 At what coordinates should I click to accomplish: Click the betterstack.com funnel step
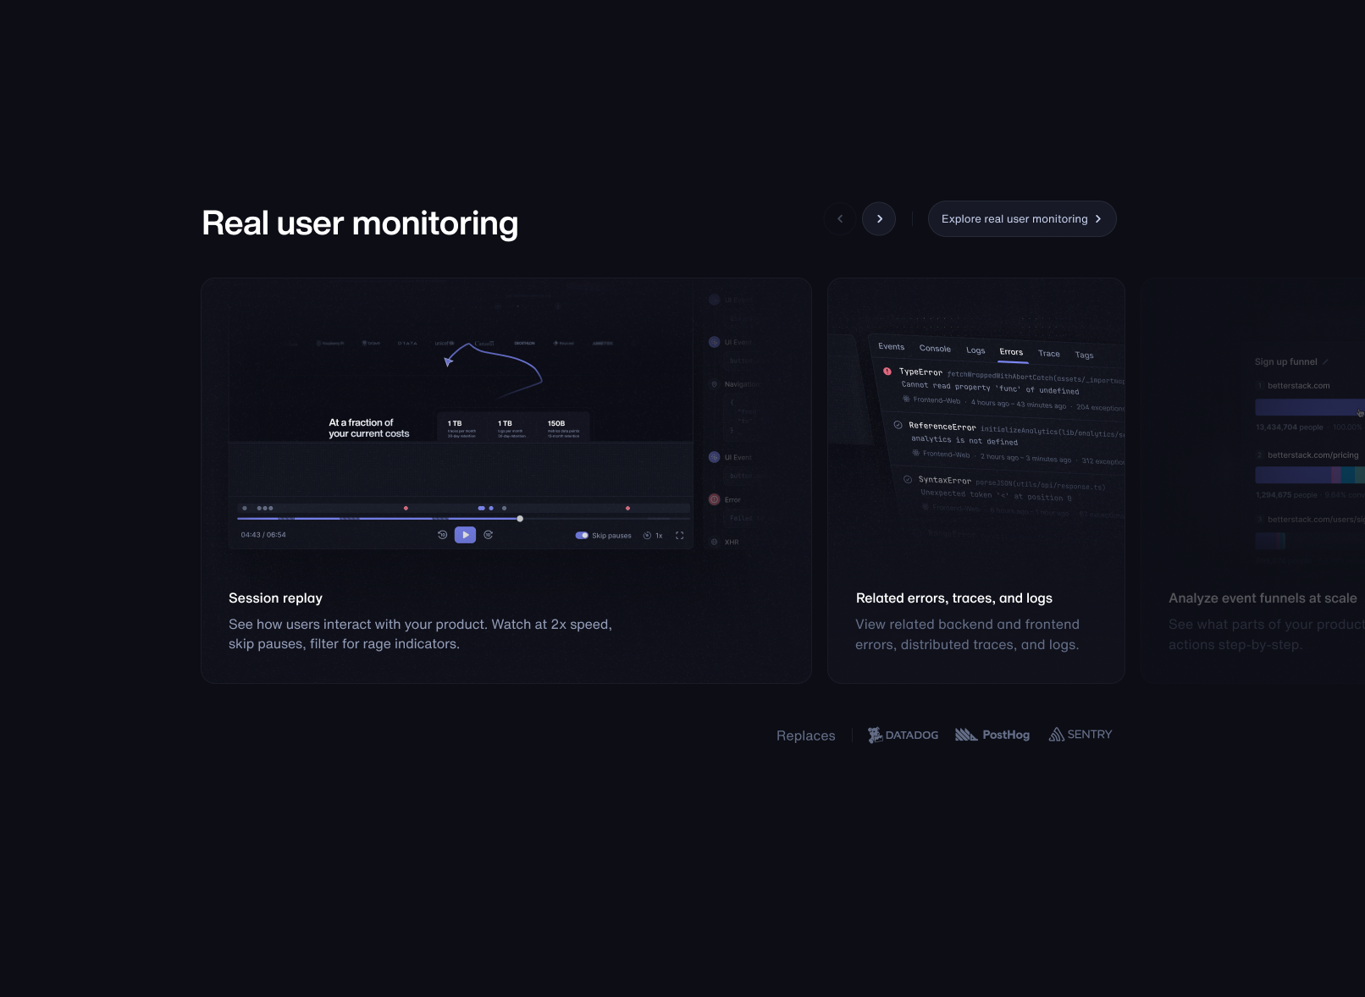click(1298, 386)
